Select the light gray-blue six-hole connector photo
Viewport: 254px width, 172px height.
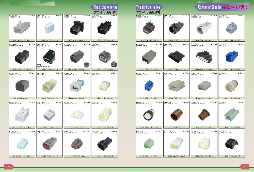coord(231,28)
